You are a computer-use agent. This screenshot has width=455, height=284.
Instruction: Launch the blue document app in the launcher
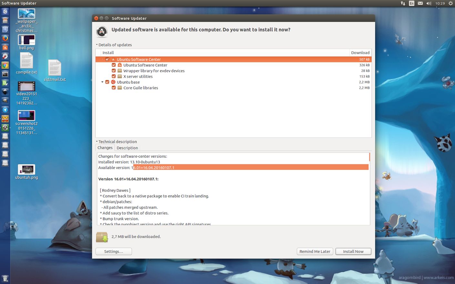point(5,29)
